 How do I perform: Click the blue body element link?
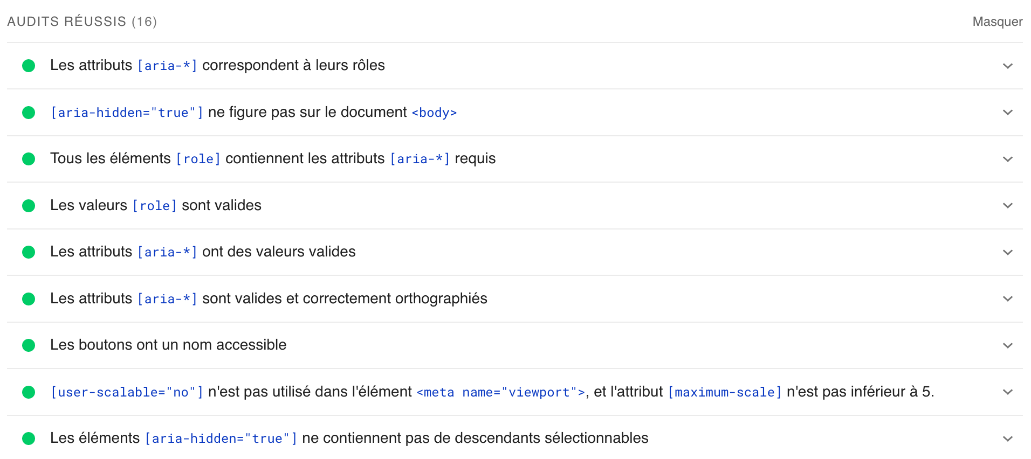pos(434,112)
